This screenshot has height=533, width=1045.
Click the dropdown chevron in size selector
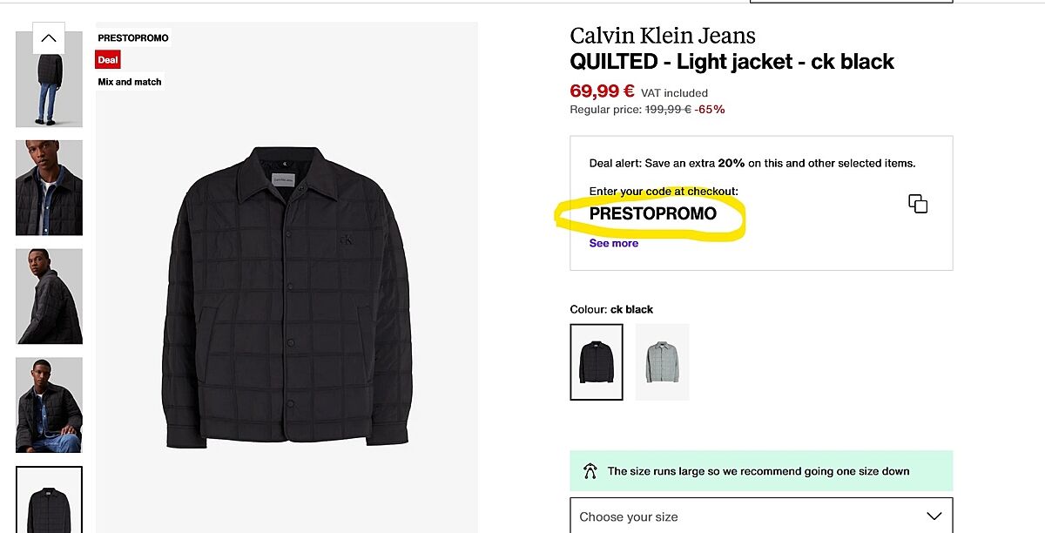(934, 516)
